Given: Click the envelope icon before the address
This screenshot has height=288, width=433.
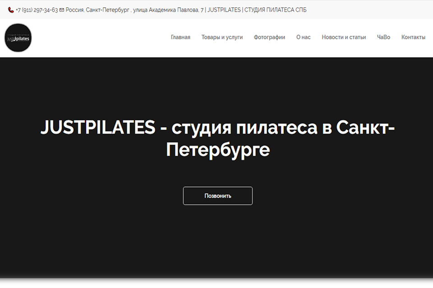Looking at the screenshot, I should [62, 10].
